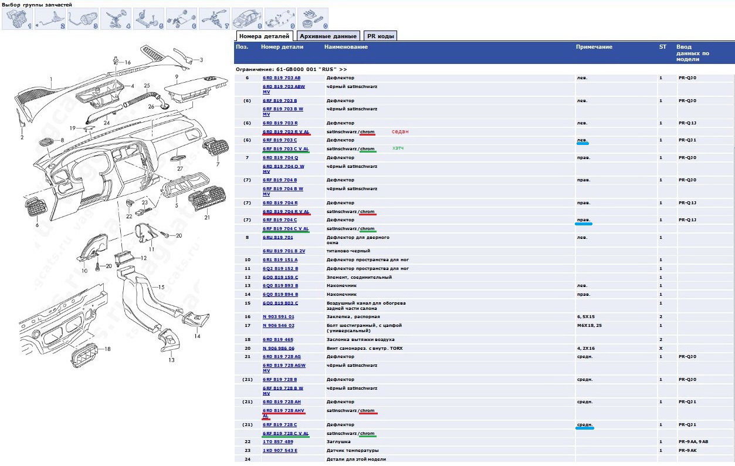Click the Наименование column header
735x466 pixels.
pos(346,47)
